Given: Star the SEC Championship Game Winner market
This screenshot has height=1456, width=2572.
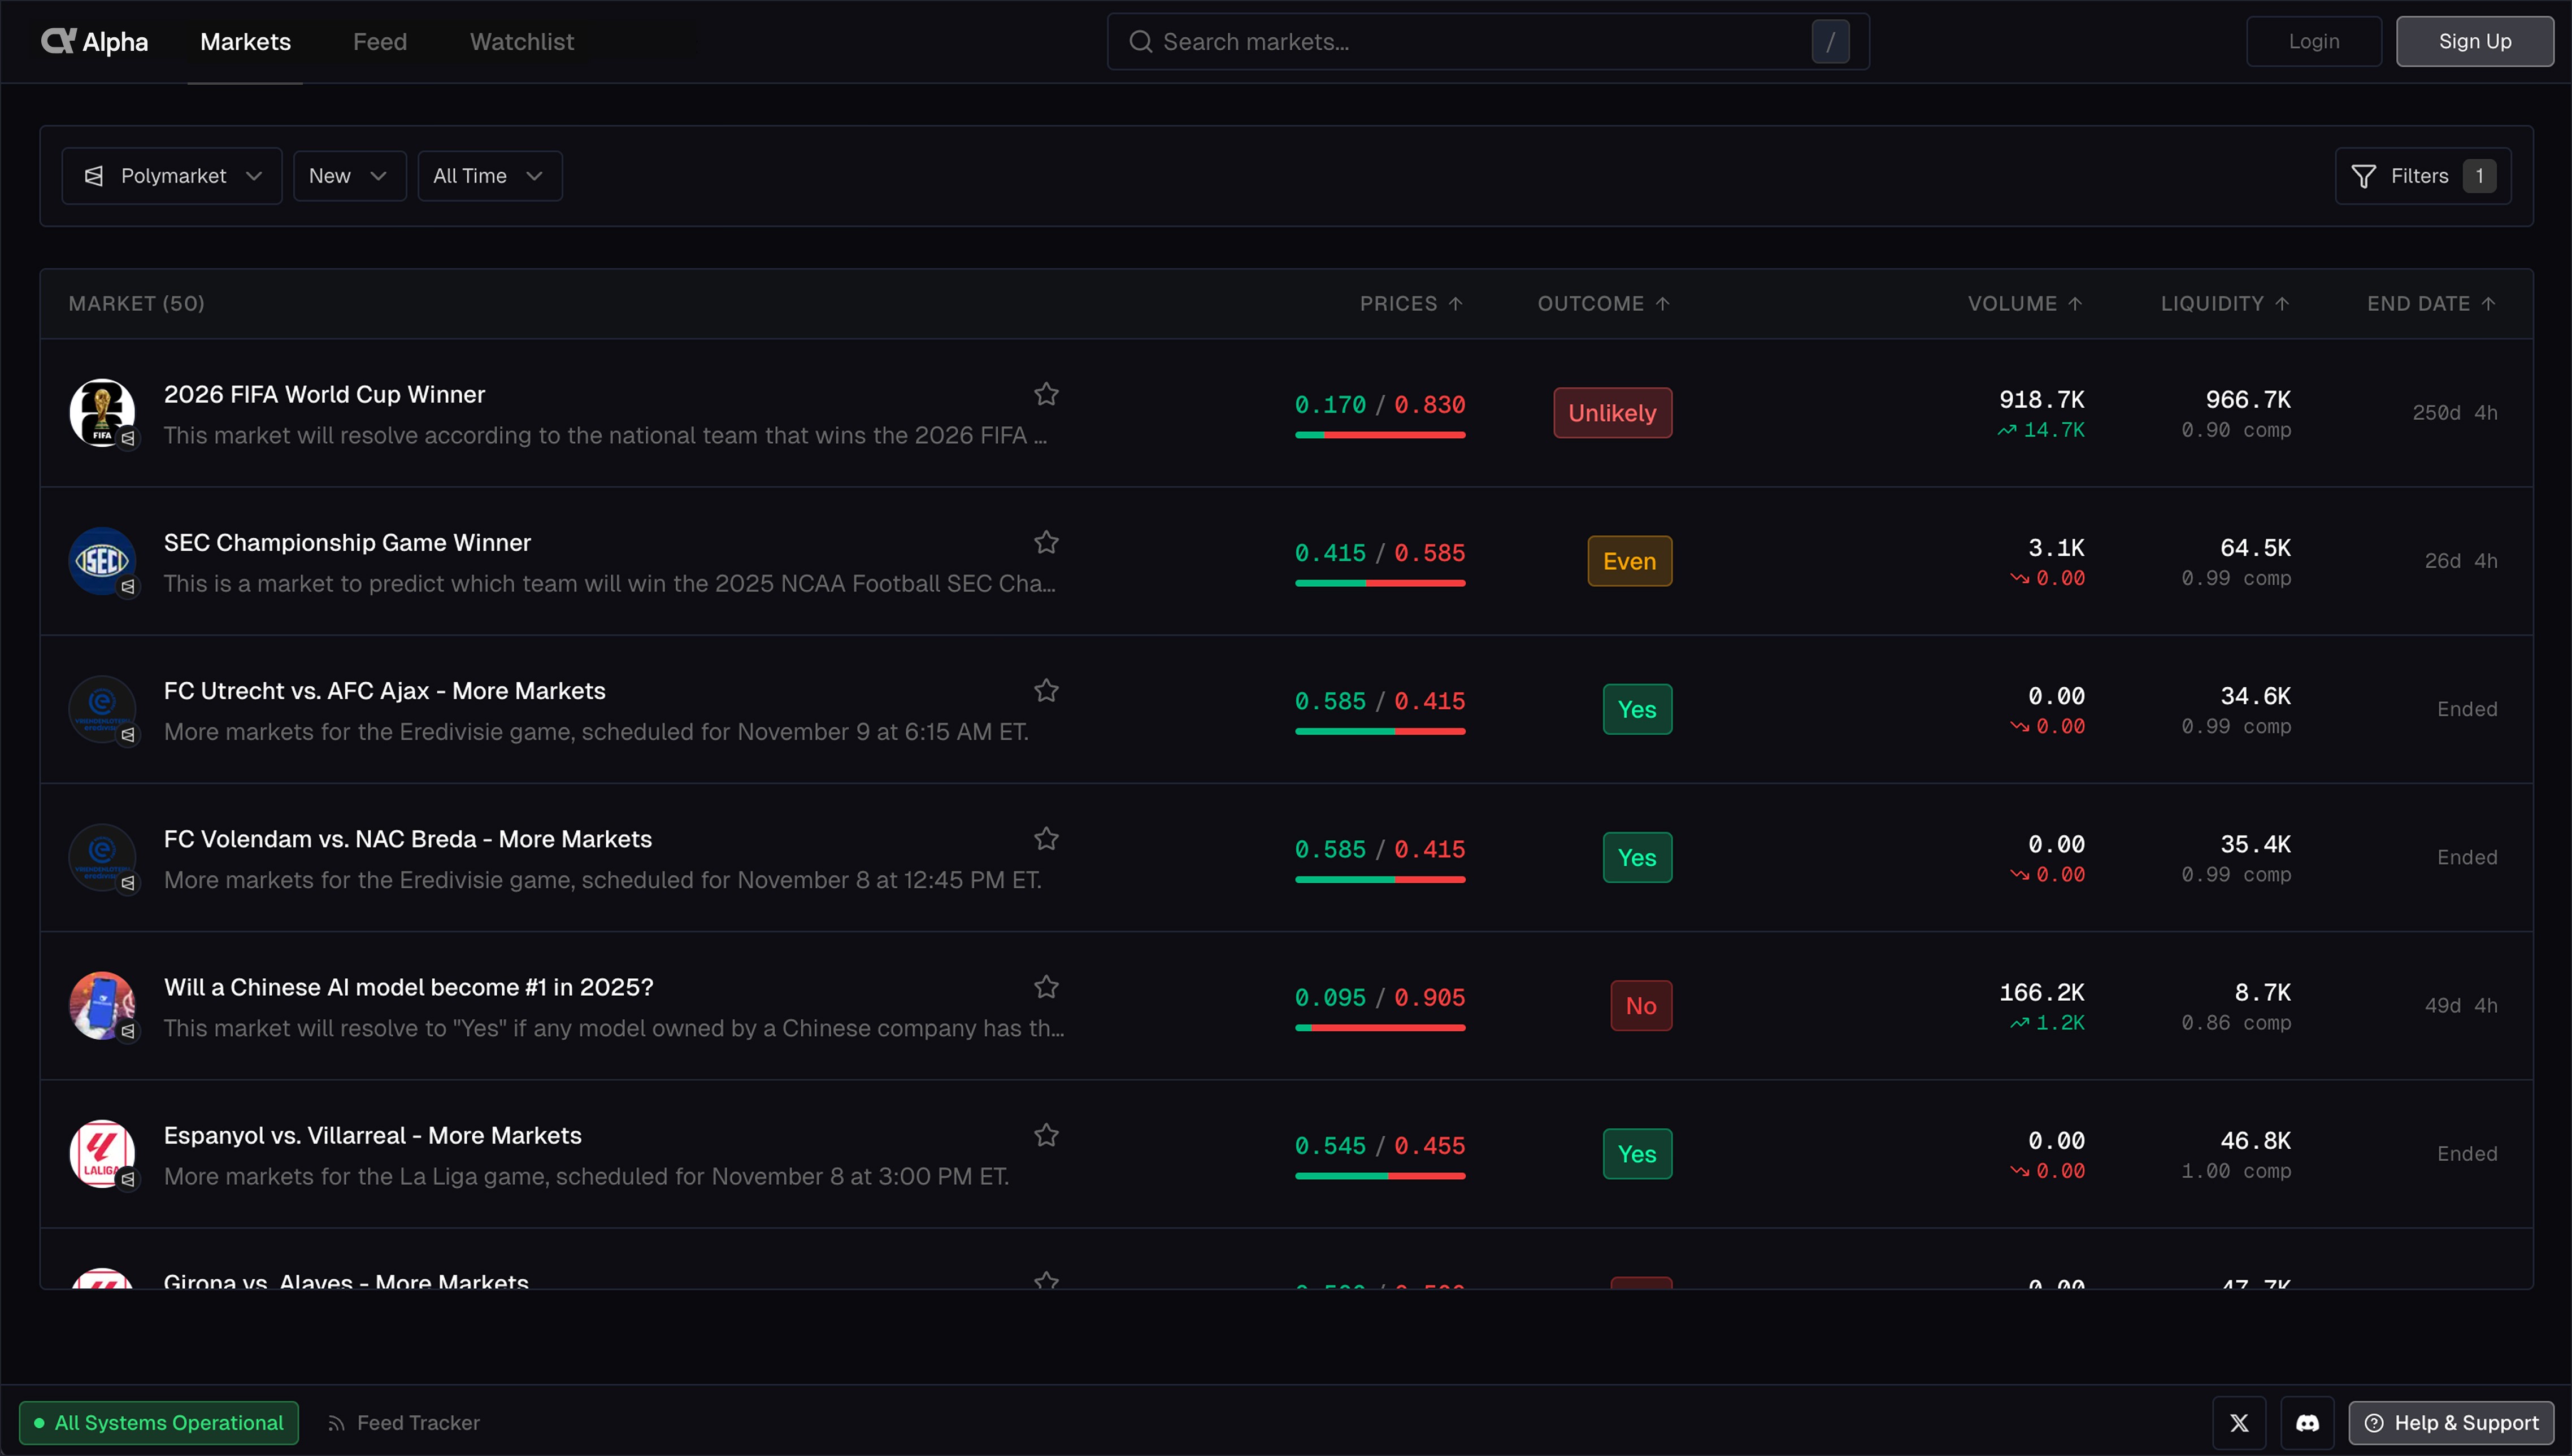Looking at the screenshot, I should coord(1046,542).
